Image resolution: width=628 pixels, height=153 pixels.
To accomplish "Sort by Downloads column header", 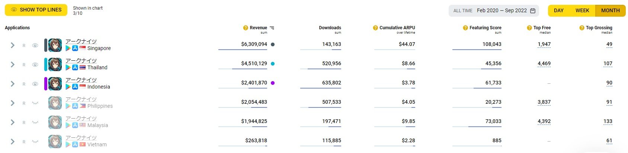I will [330, 28].
